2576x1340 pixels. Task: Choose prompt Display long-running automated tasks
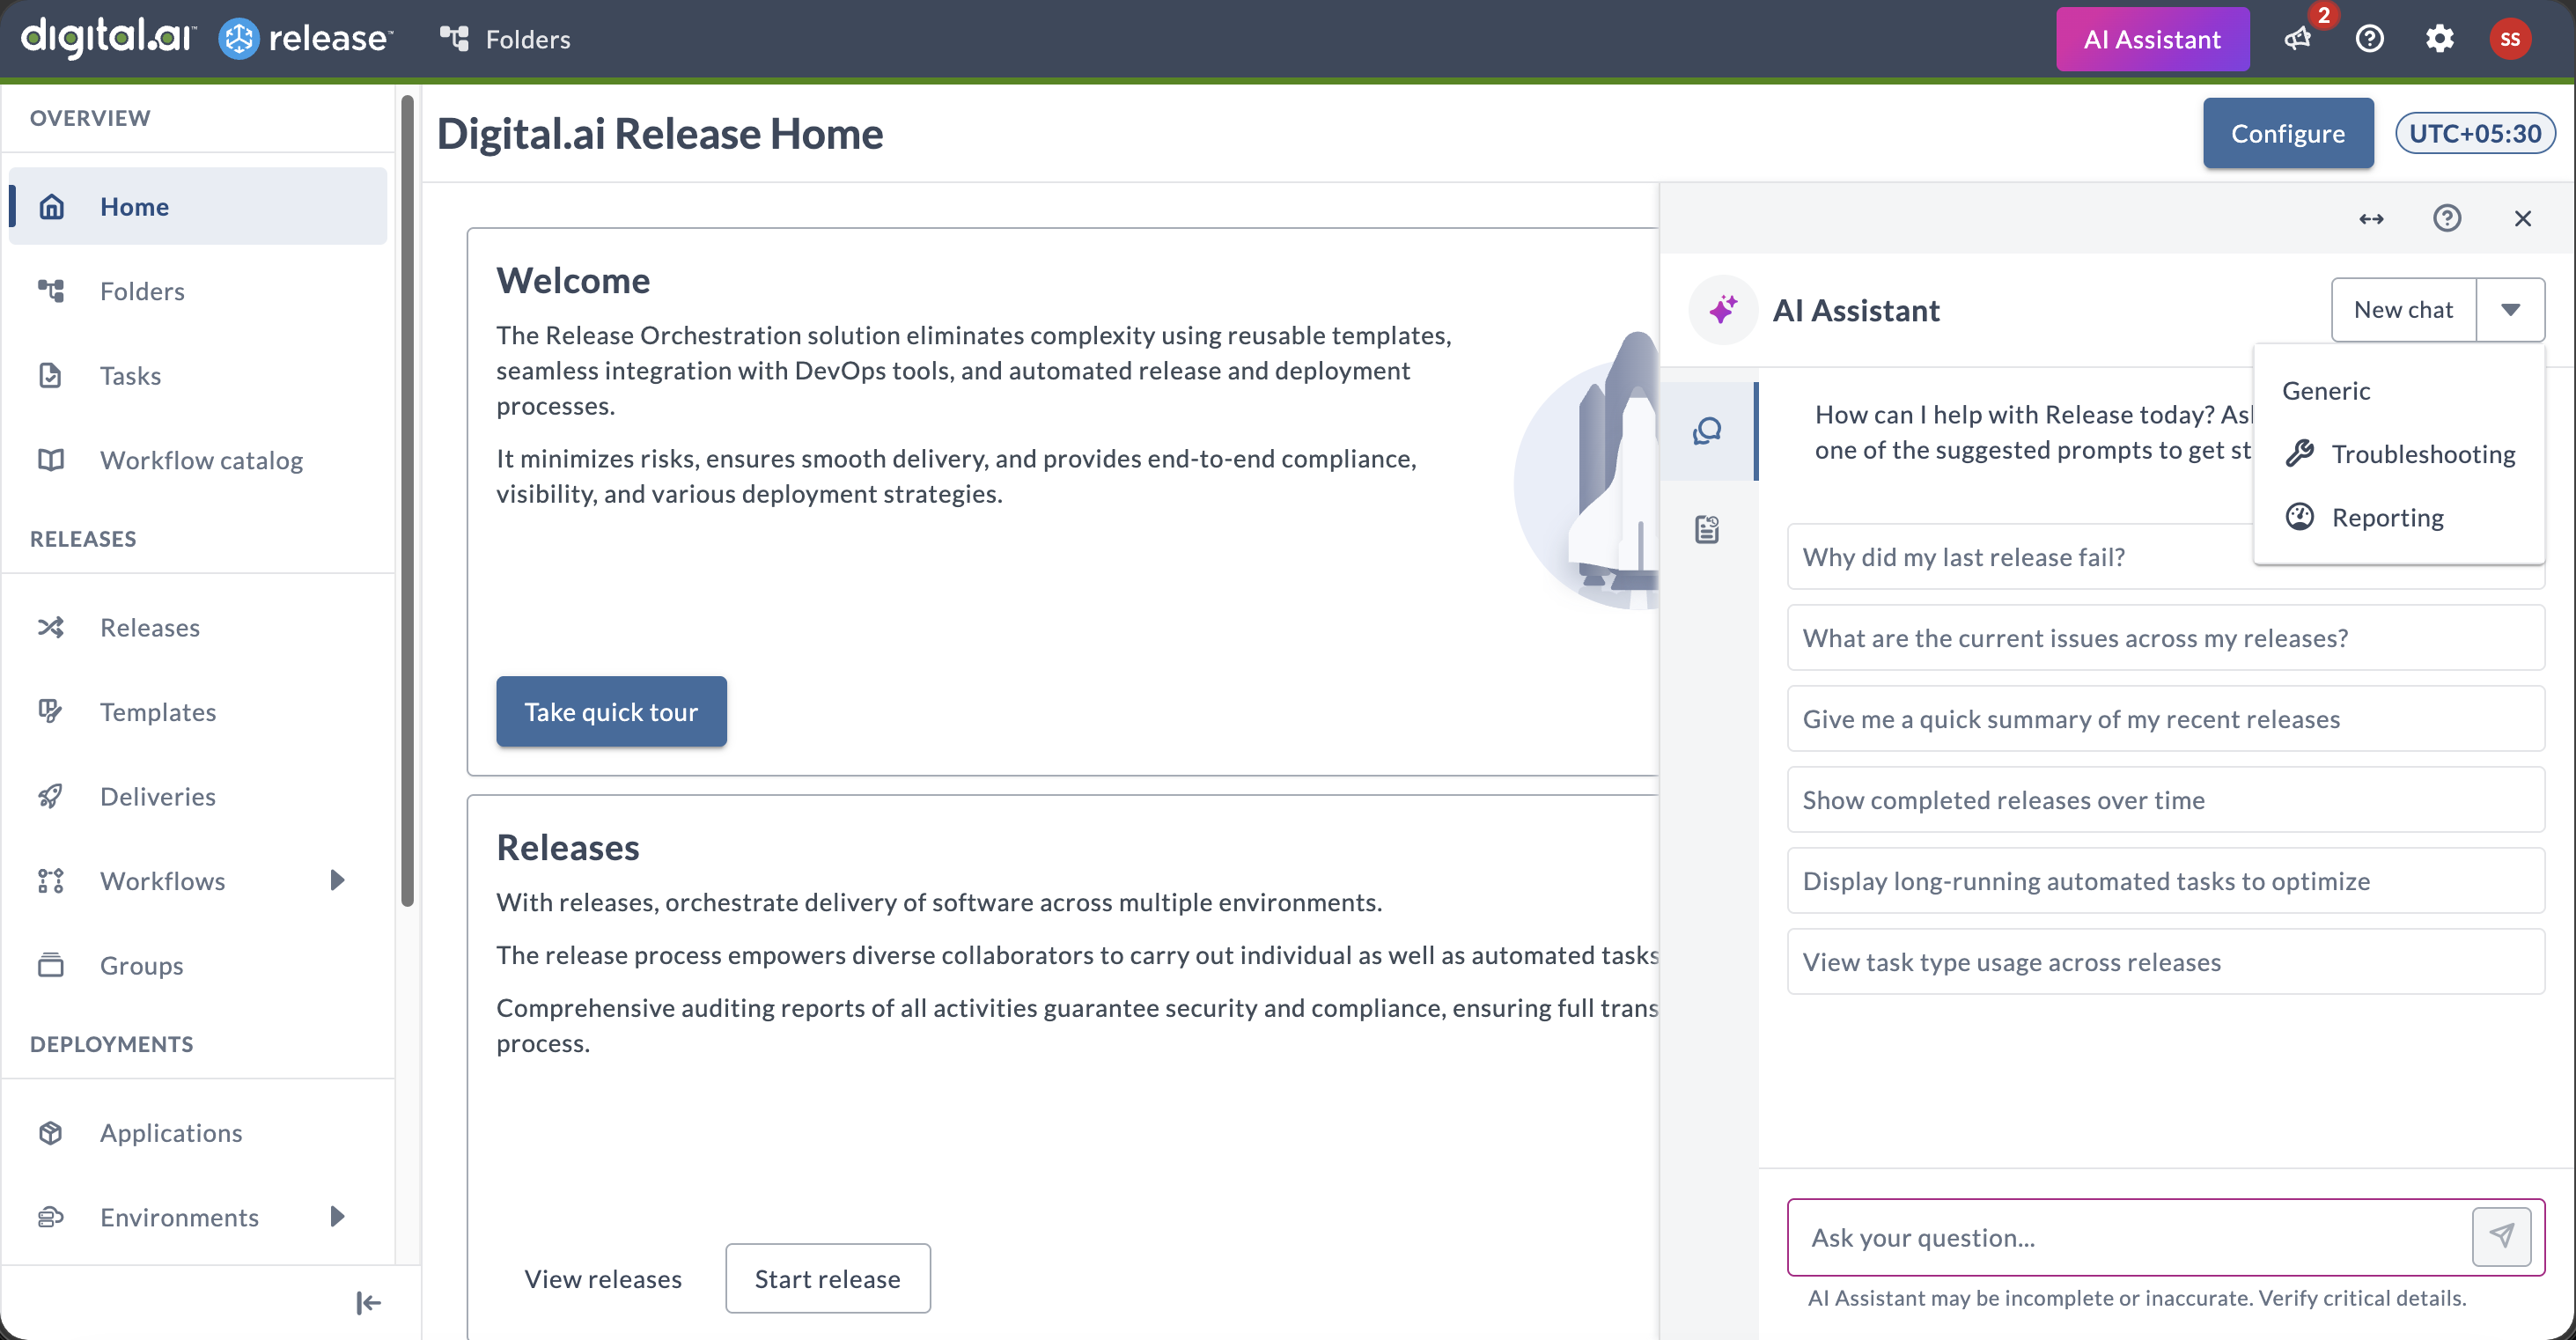2166,880
